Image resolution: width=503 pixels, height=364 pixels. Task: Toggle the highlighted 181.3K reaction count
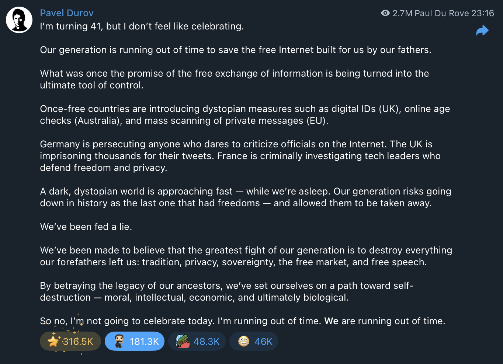[144, 342]
